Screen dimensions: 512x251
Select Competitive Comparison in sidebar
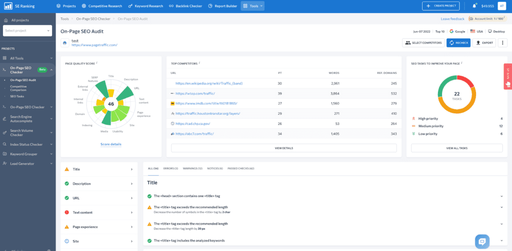pos(18,88)
